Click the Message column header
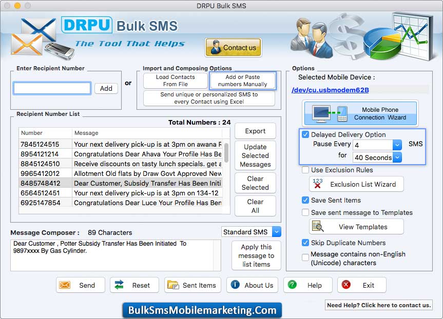This screenshot has width=443, height=319. click(147, 133)
